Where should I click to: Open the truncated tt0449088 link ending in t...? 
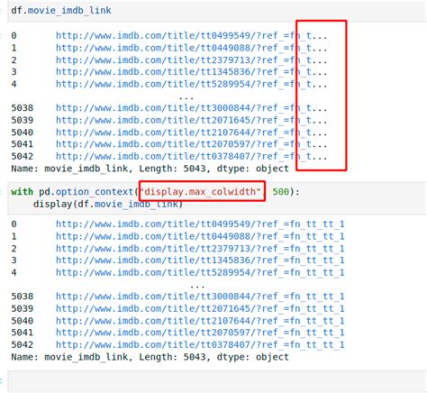pos(191,48)
